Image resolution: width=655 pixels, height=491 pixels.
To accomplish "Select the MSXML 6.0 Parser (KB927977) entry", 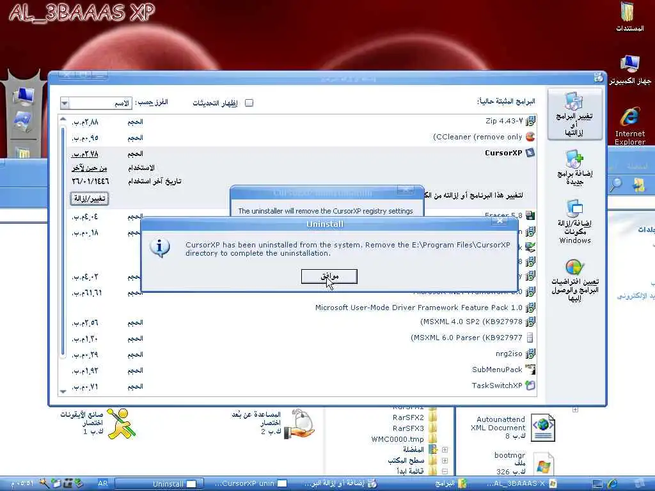I will (466, 338).
